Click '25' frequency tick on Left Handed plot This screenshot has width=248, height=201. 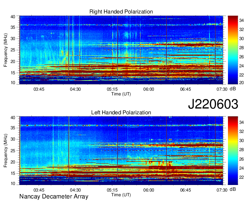click(x=13, y=151)
